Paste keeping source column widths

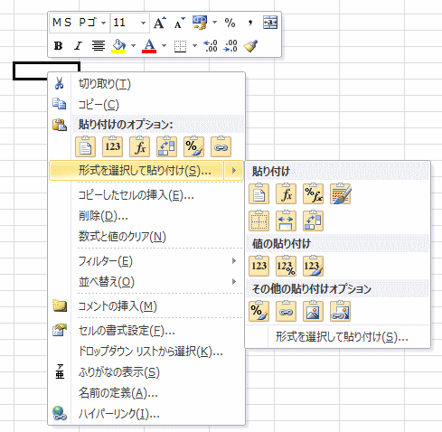click(x=286, y=221)
